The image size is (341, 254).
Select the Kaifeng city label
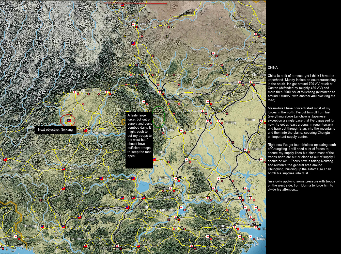tap(230, 123)
